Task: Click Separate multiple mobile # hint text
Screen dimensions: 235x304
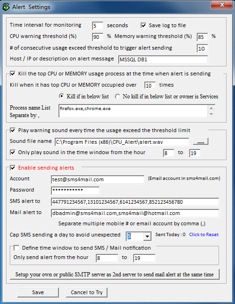Action: pos(132,223)
